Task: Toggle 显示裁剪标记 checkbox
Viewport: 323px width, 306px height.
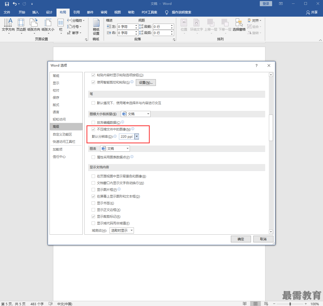Action: pyautogui.click(x=93, y=217)
